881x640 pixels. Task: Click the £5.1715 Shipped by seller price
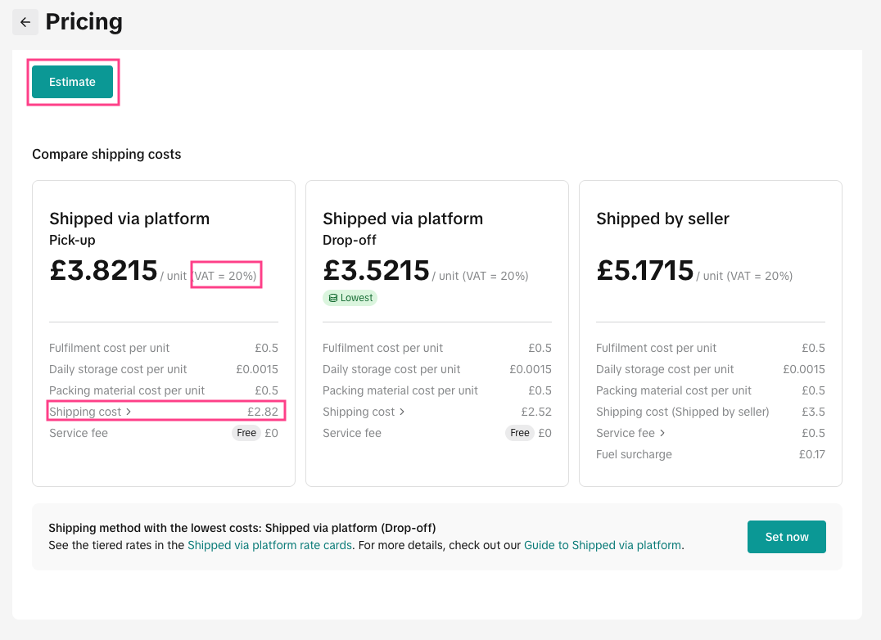coord(645,270)
